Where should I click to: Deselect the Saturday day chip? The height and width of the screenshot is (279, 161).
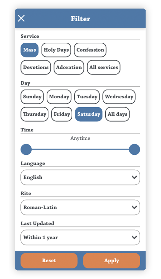click(89, 114)
